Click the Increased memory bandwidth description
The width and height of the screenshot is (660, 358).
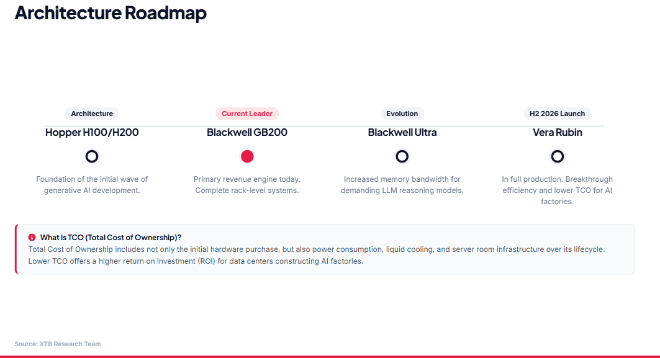(x=402, y=185)
